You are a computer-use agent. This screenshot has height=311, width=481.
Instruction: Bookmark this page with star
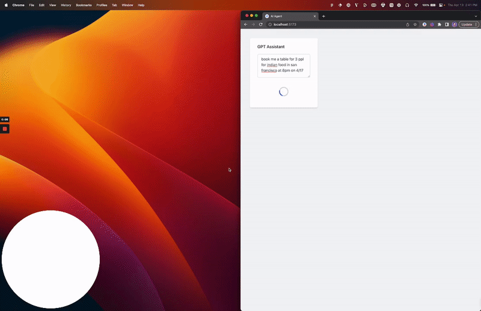point(415,24)
